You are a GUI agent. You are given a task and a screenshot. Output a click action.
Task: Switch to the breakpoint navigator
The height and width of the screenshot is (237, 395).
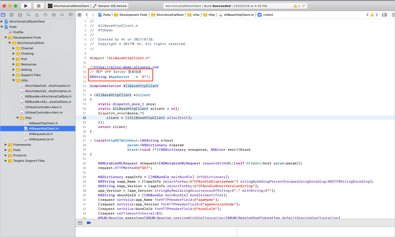(62, 15)
